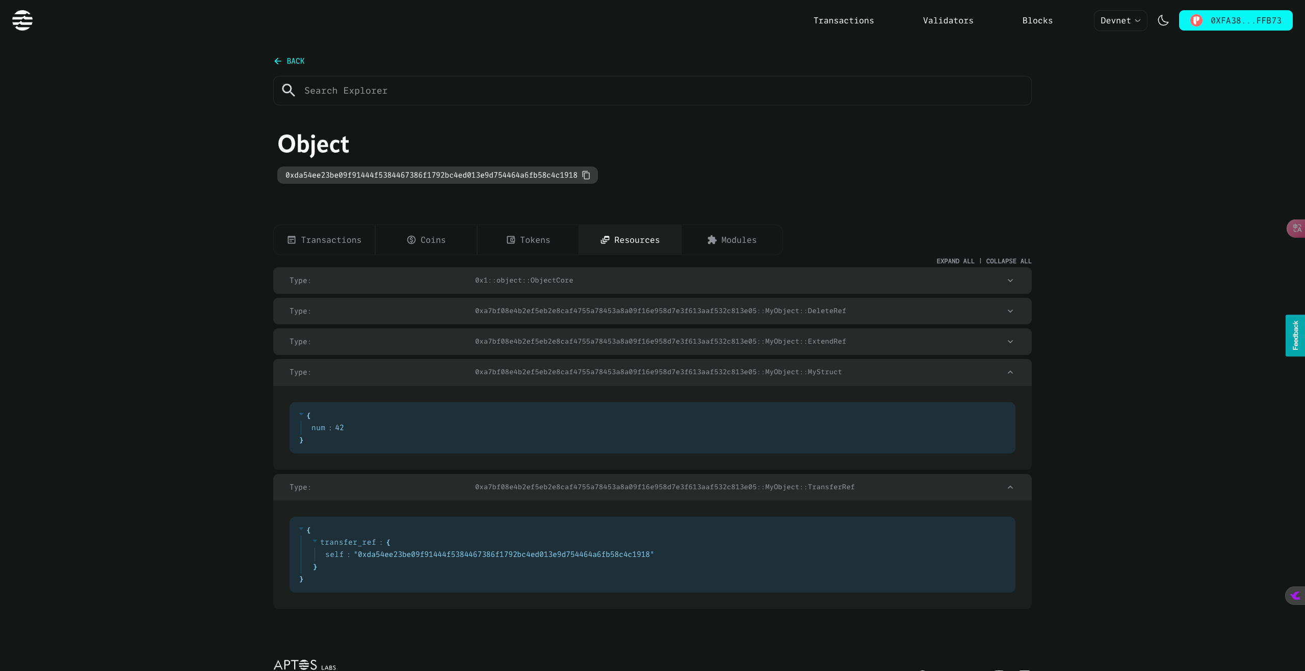Screen dimensions: 1305x671
Task: Collapse the MyObject::MyStruct resource
Action: 652,372
